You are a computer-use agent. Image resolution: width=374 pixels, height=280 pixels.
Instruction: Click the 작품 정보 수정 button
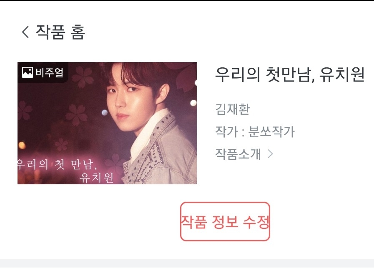[225, 221]
